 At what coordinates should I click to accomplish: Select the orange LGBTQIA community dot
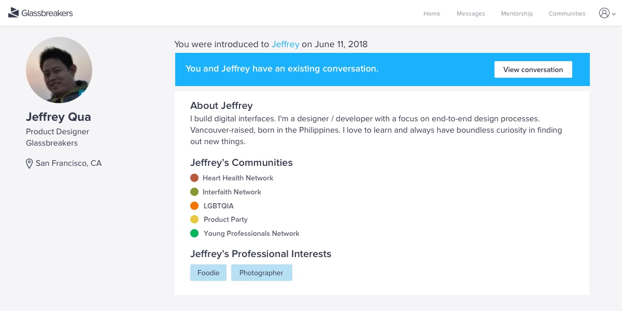pyautogui.click(x=194, y=206)
